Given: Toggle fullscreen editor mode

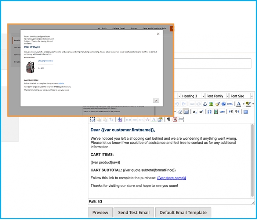Looking at the screenshot, I should (x=246, y=111).
